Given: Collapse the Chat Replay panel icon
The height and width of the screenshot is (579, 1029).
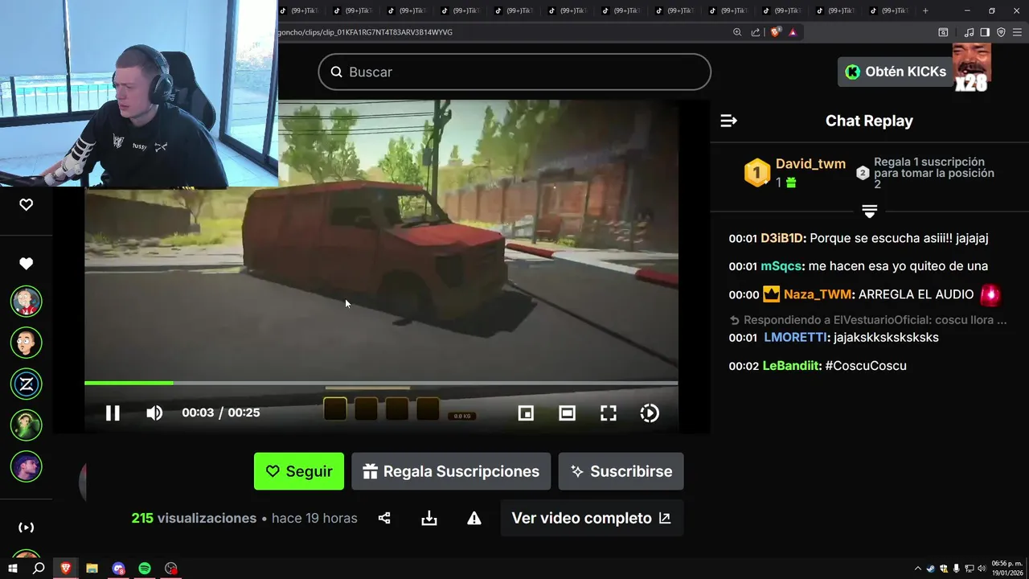Looking at the screenshot, I should 728,121.
